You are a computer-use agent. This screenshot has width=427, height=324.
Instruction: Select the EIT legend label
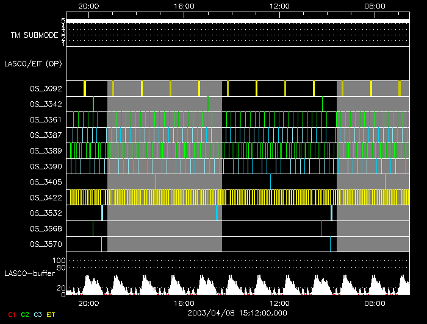click(52, 314)
